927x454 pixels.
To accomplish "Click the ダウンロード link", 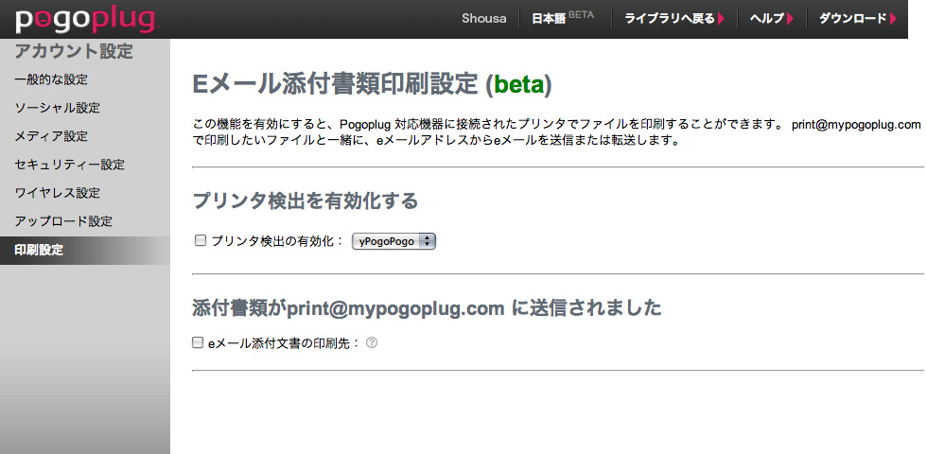I will click(852, 18).
